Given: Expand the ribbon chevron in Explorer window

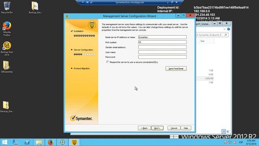Looking at the screenshot, I should pos(224,29).
